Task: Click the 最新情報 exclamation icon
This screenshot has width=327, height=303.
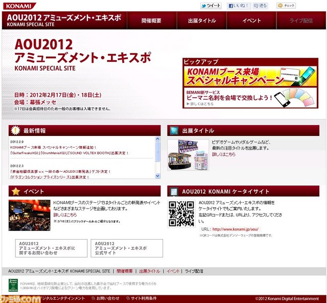Action: [15, 130]
